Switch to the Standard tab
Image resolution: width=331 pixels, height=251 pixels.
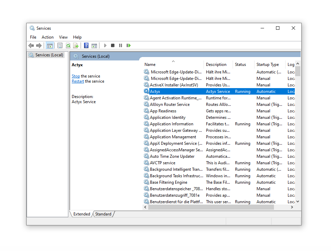tap(103, 214)
